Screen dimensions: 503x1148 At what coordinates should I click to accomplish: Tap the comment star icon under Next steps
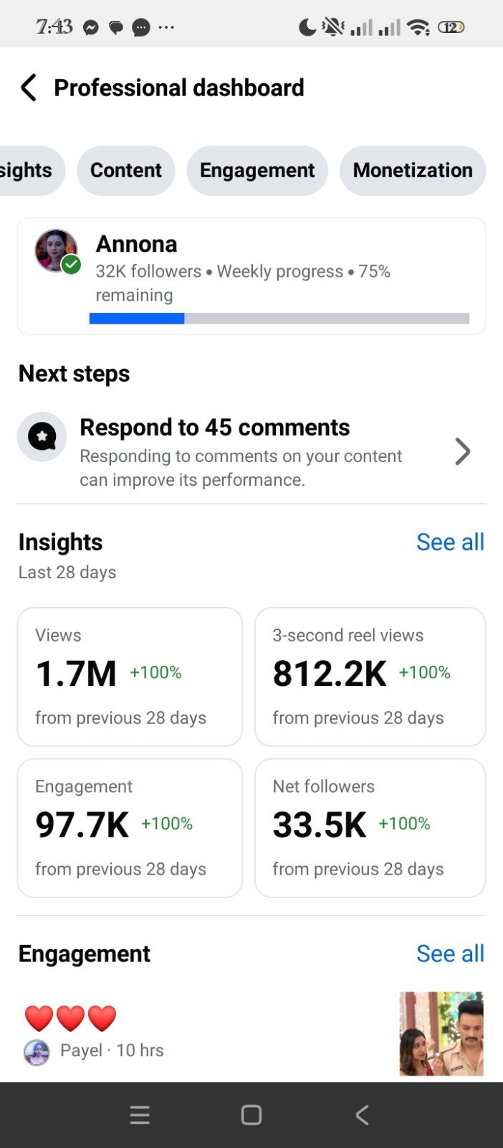click(42, 436)
